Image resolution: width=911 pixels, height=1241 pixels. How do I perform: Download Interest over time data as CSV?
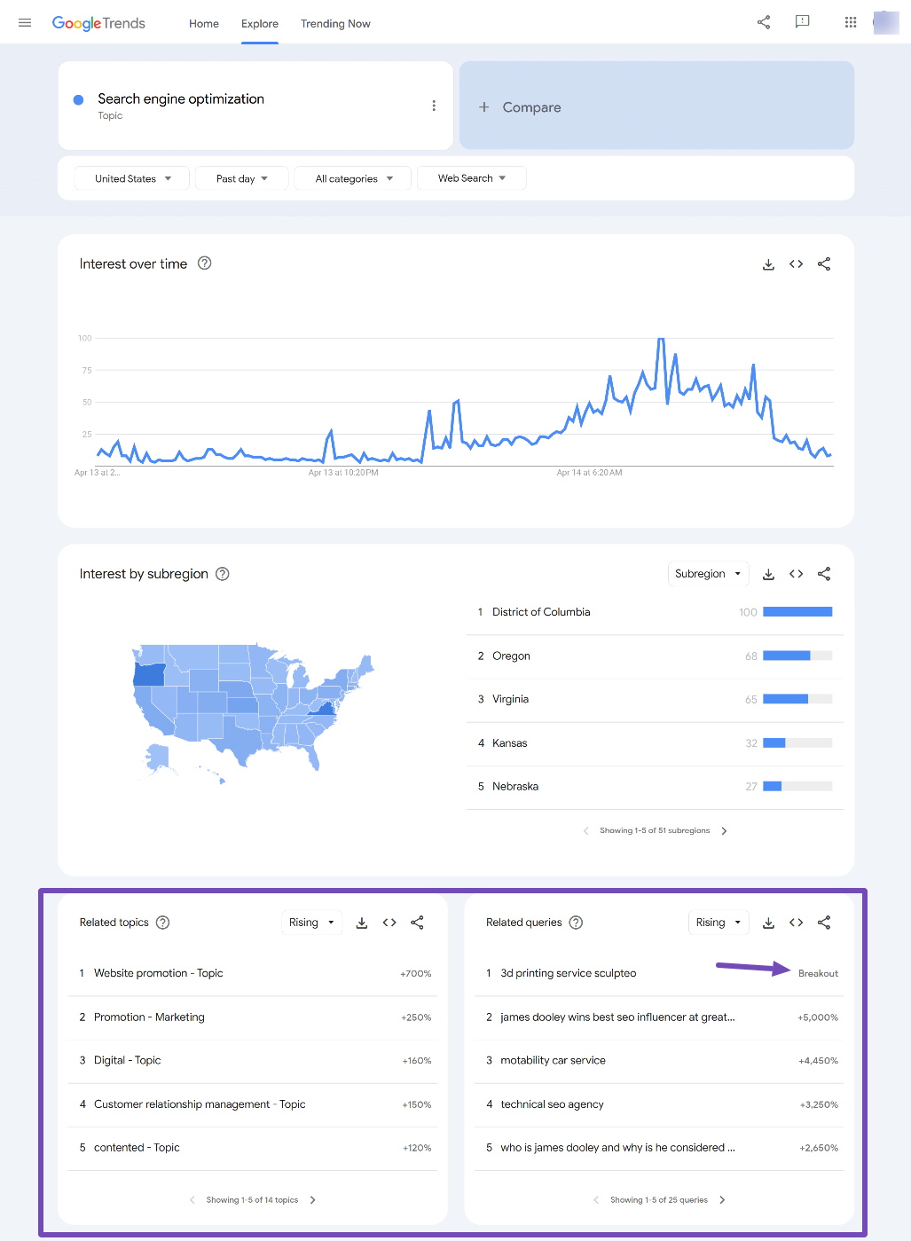(768, 264)
